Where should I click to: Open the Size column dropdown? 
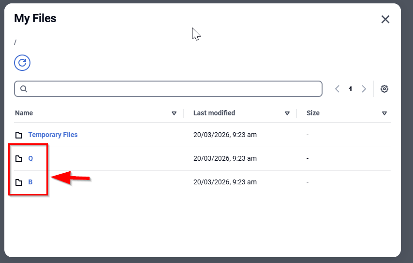[x=384, y=113]
